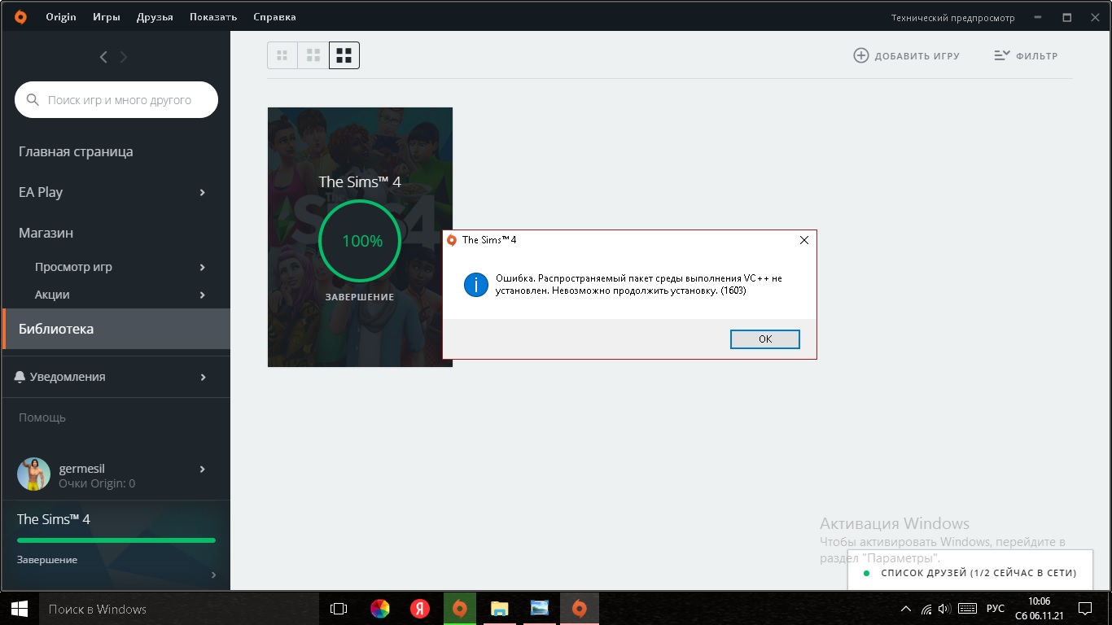This screenshot has height=625, width=1112.
Task: Expand the download queue chevron at sidebar bottom
Action: pyautogui.click(x=213, y=575)
